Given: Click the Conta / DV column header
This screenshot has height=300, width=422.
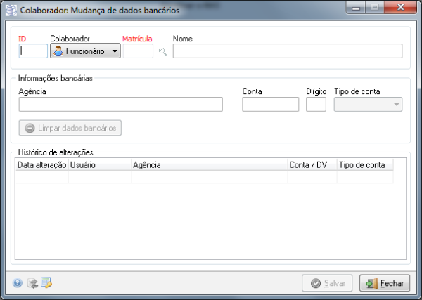Looking at the screenshot, I should tap(312, 164).
